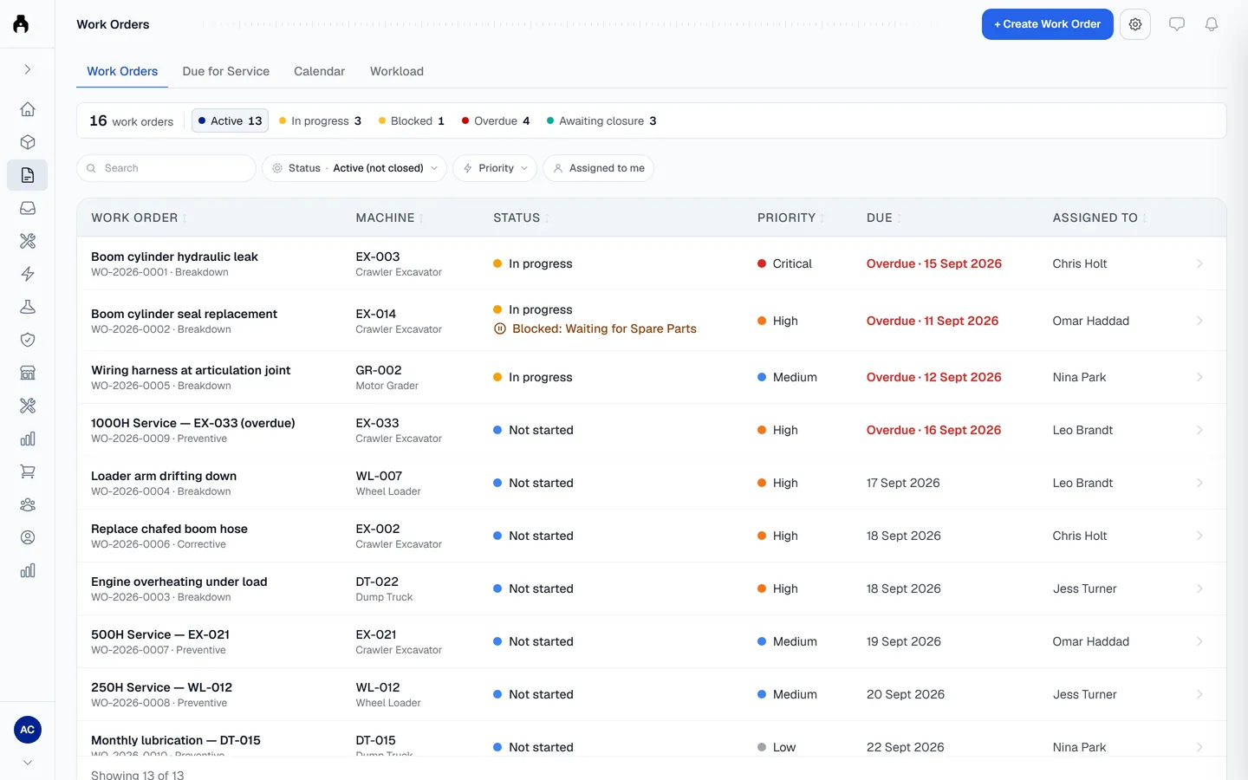Click the 16 work orders count

(x=132, y=120)
